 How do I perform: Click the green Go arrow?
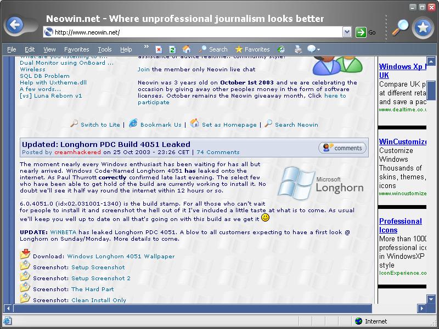point(361,32)
